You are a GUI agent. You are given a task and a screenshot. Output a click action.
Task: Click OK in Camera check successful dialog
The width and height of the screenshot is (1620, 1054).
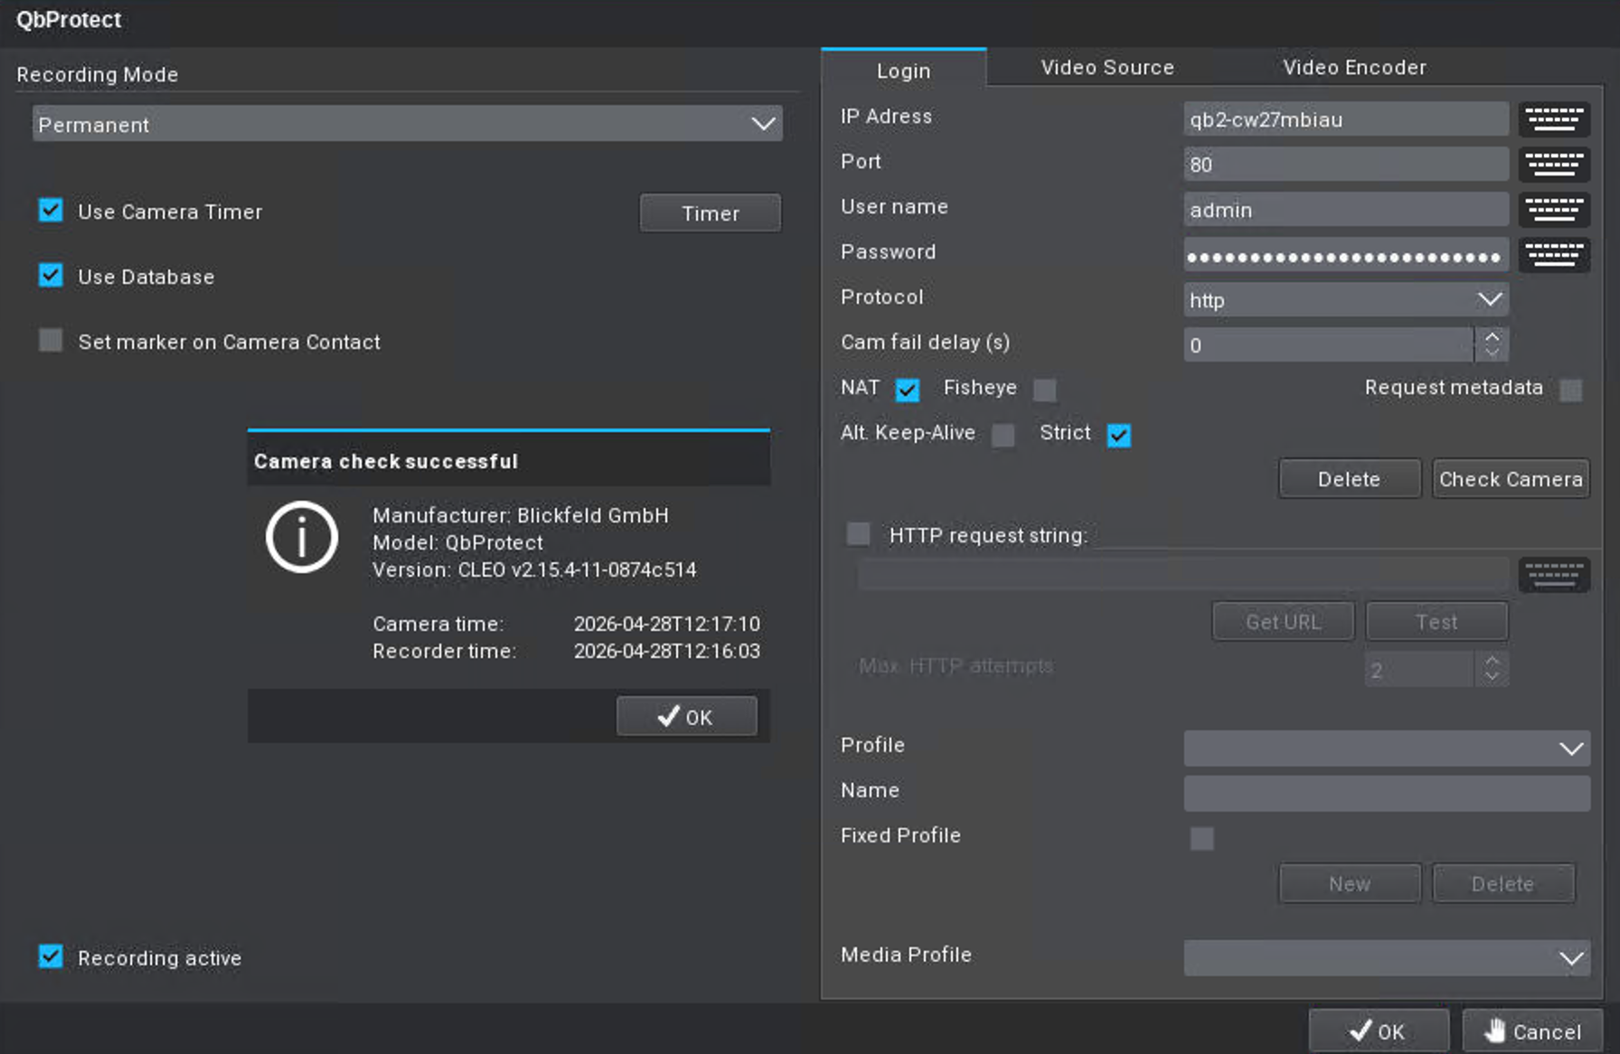pos(687,716)
